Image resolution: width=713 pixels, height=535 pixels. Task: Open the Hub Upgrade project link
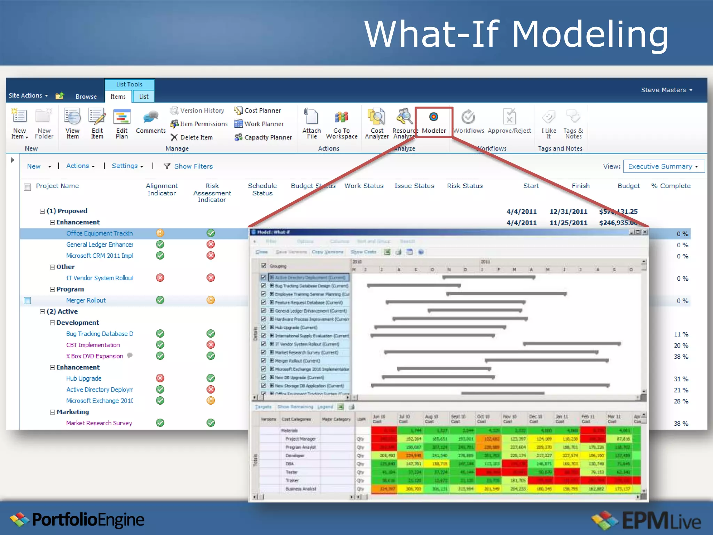click(84, 378)
